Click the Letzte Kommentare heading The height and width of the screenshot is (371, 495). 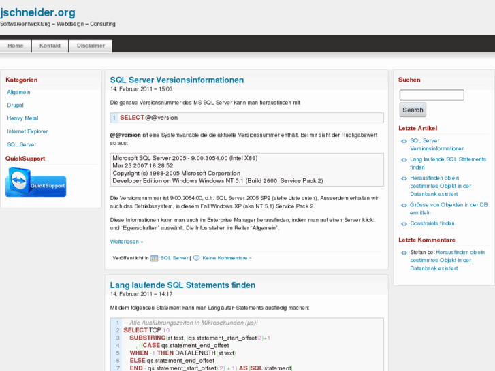pos(427,240)
